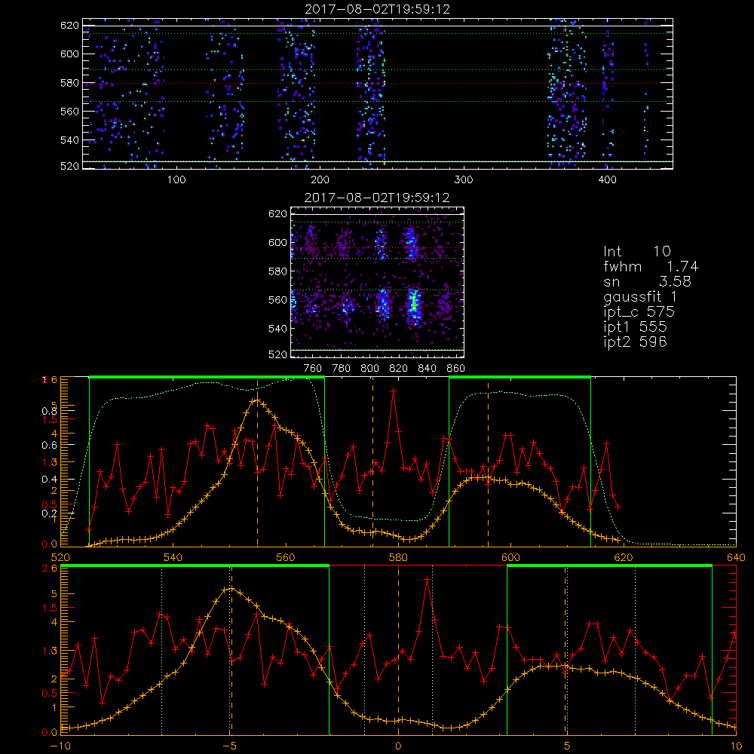754x754 pixels.
Task: Click the orange x-axis label '-10'
Action: coord(60,746)
